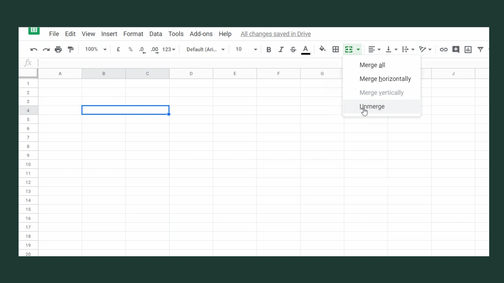Apply currency format using the pound icon

(x=118, y=49)
